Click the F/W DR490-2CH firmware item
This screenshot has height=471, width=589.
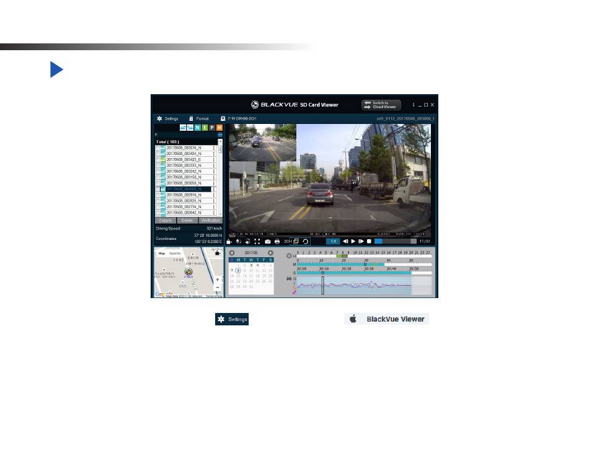click(238, 119)
